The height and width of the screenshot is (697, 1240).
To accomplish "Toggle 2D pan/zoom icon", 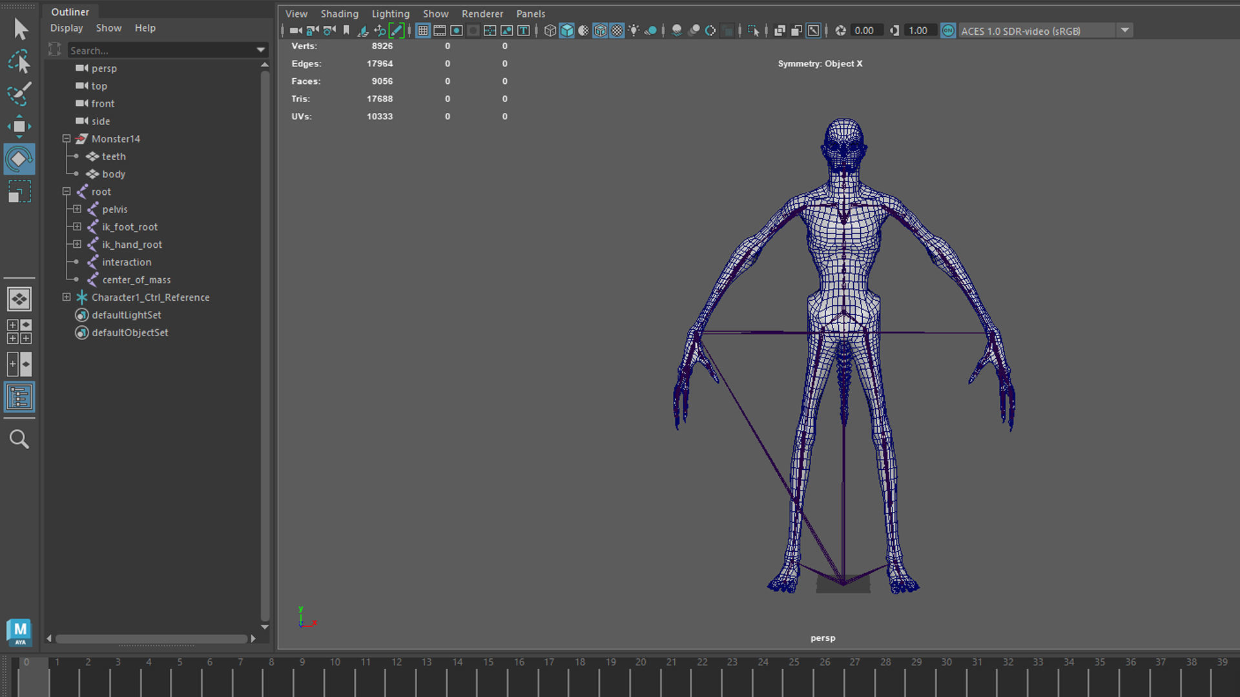I will pos(380,30).
